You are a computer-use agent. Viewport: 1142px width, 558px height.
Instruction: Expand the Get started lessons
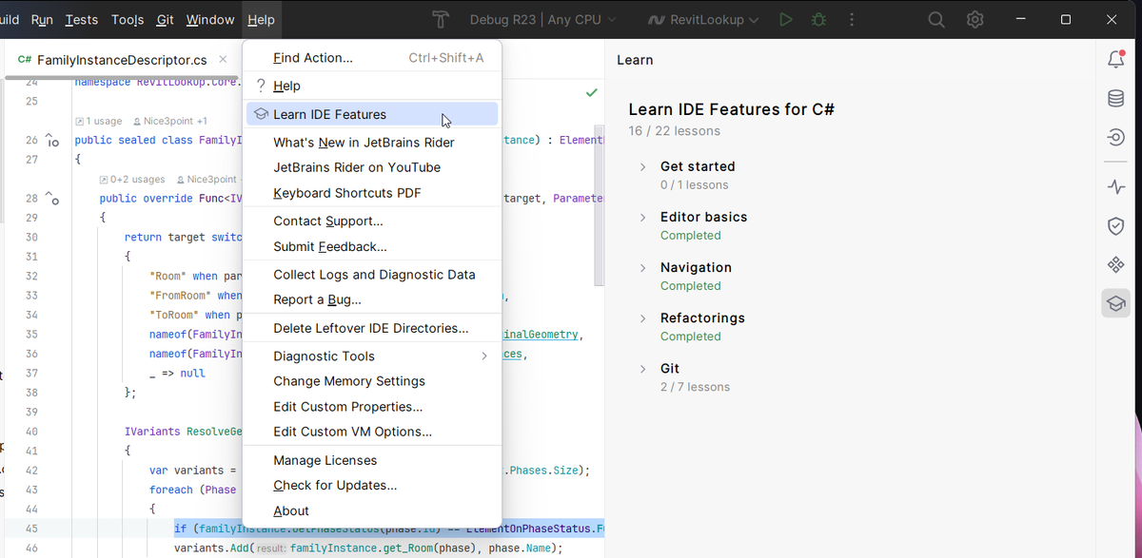pos(643,166)
